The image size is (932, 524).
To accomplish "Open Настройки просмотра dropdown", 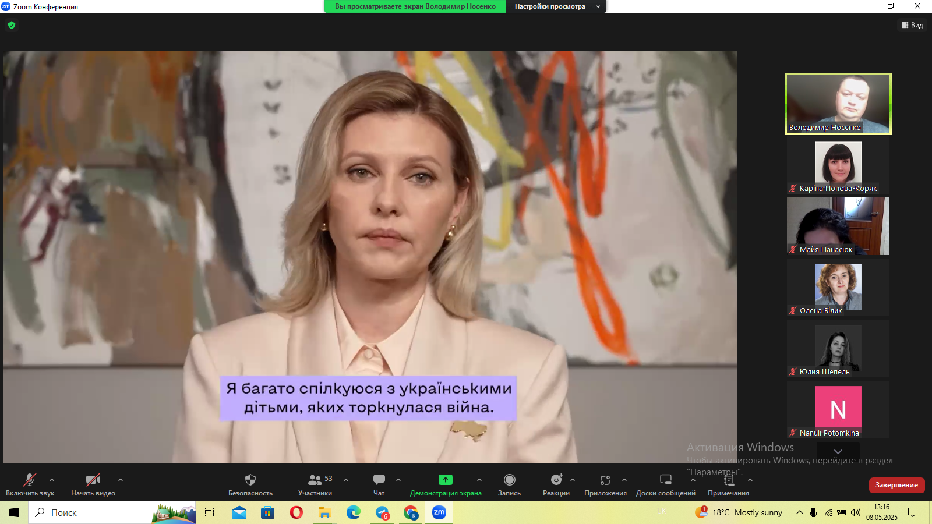I will pos(556,6).
